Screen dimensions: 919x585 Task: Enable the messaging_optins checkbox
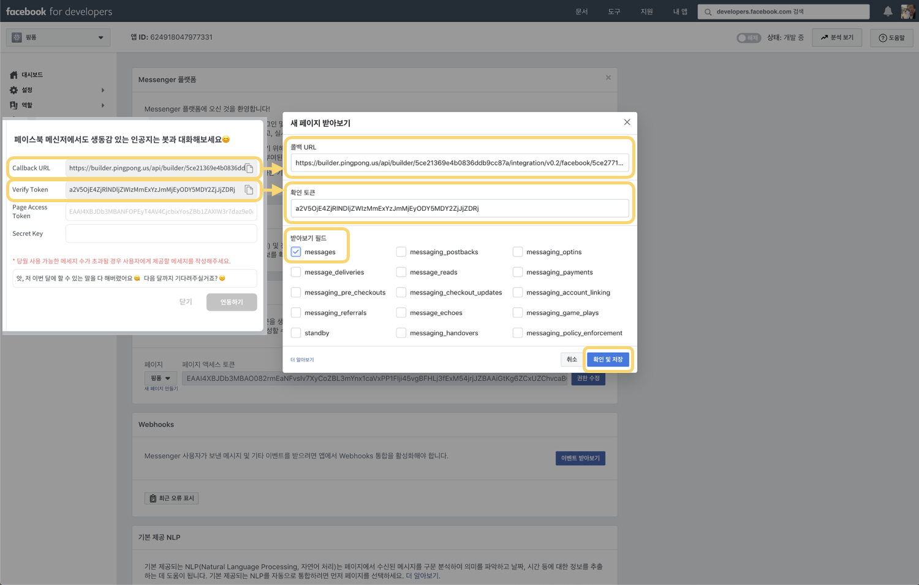pyautogui.click(x=518, y=252)
